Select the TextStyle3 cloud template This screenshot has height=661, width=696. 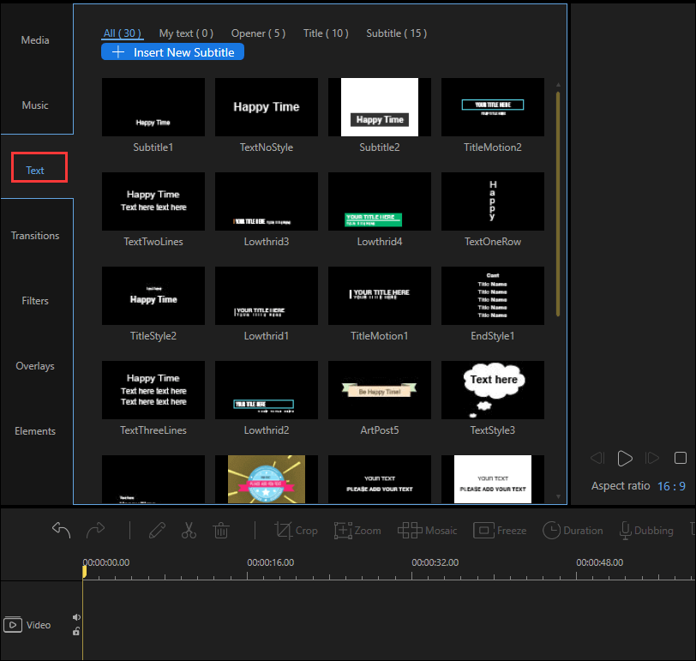point(493,390)
